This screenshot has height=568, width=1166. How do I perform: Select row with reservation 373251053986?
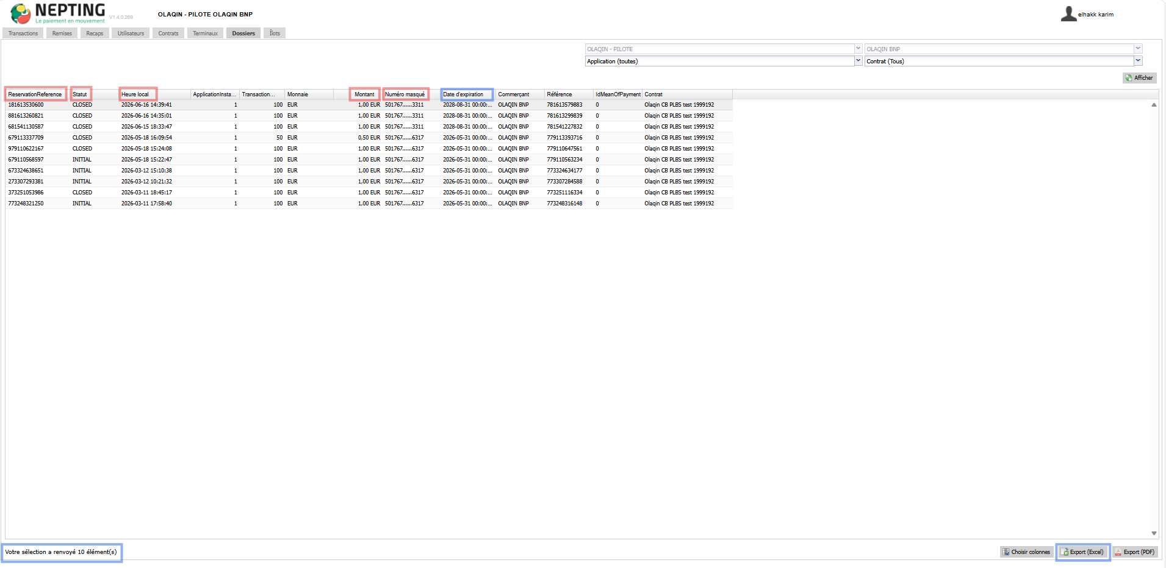369,193
